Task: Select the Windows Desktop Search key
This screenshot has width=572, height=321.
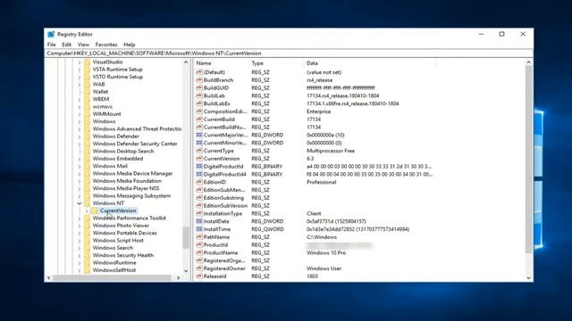Action: (x=123, y=151)
